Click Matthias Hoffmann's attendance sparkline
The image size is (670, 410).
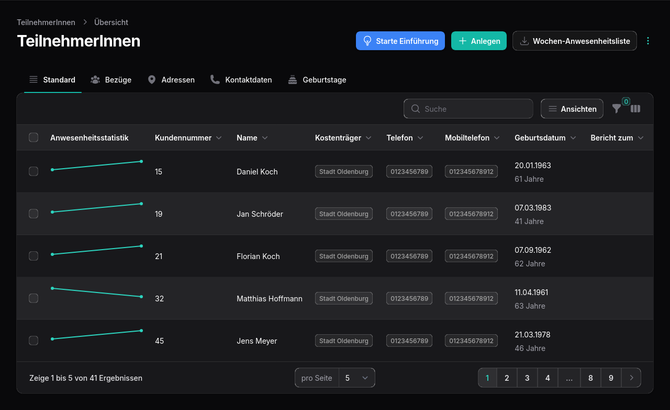point(97,292)
